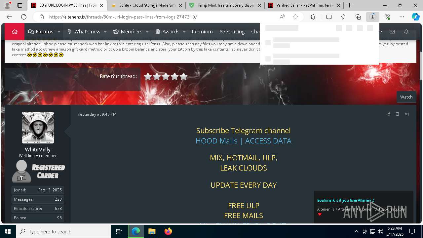The width and height of the screenshot is (423, 238).
Task: Open the Premium navigation link
Action: coord(202,32)
